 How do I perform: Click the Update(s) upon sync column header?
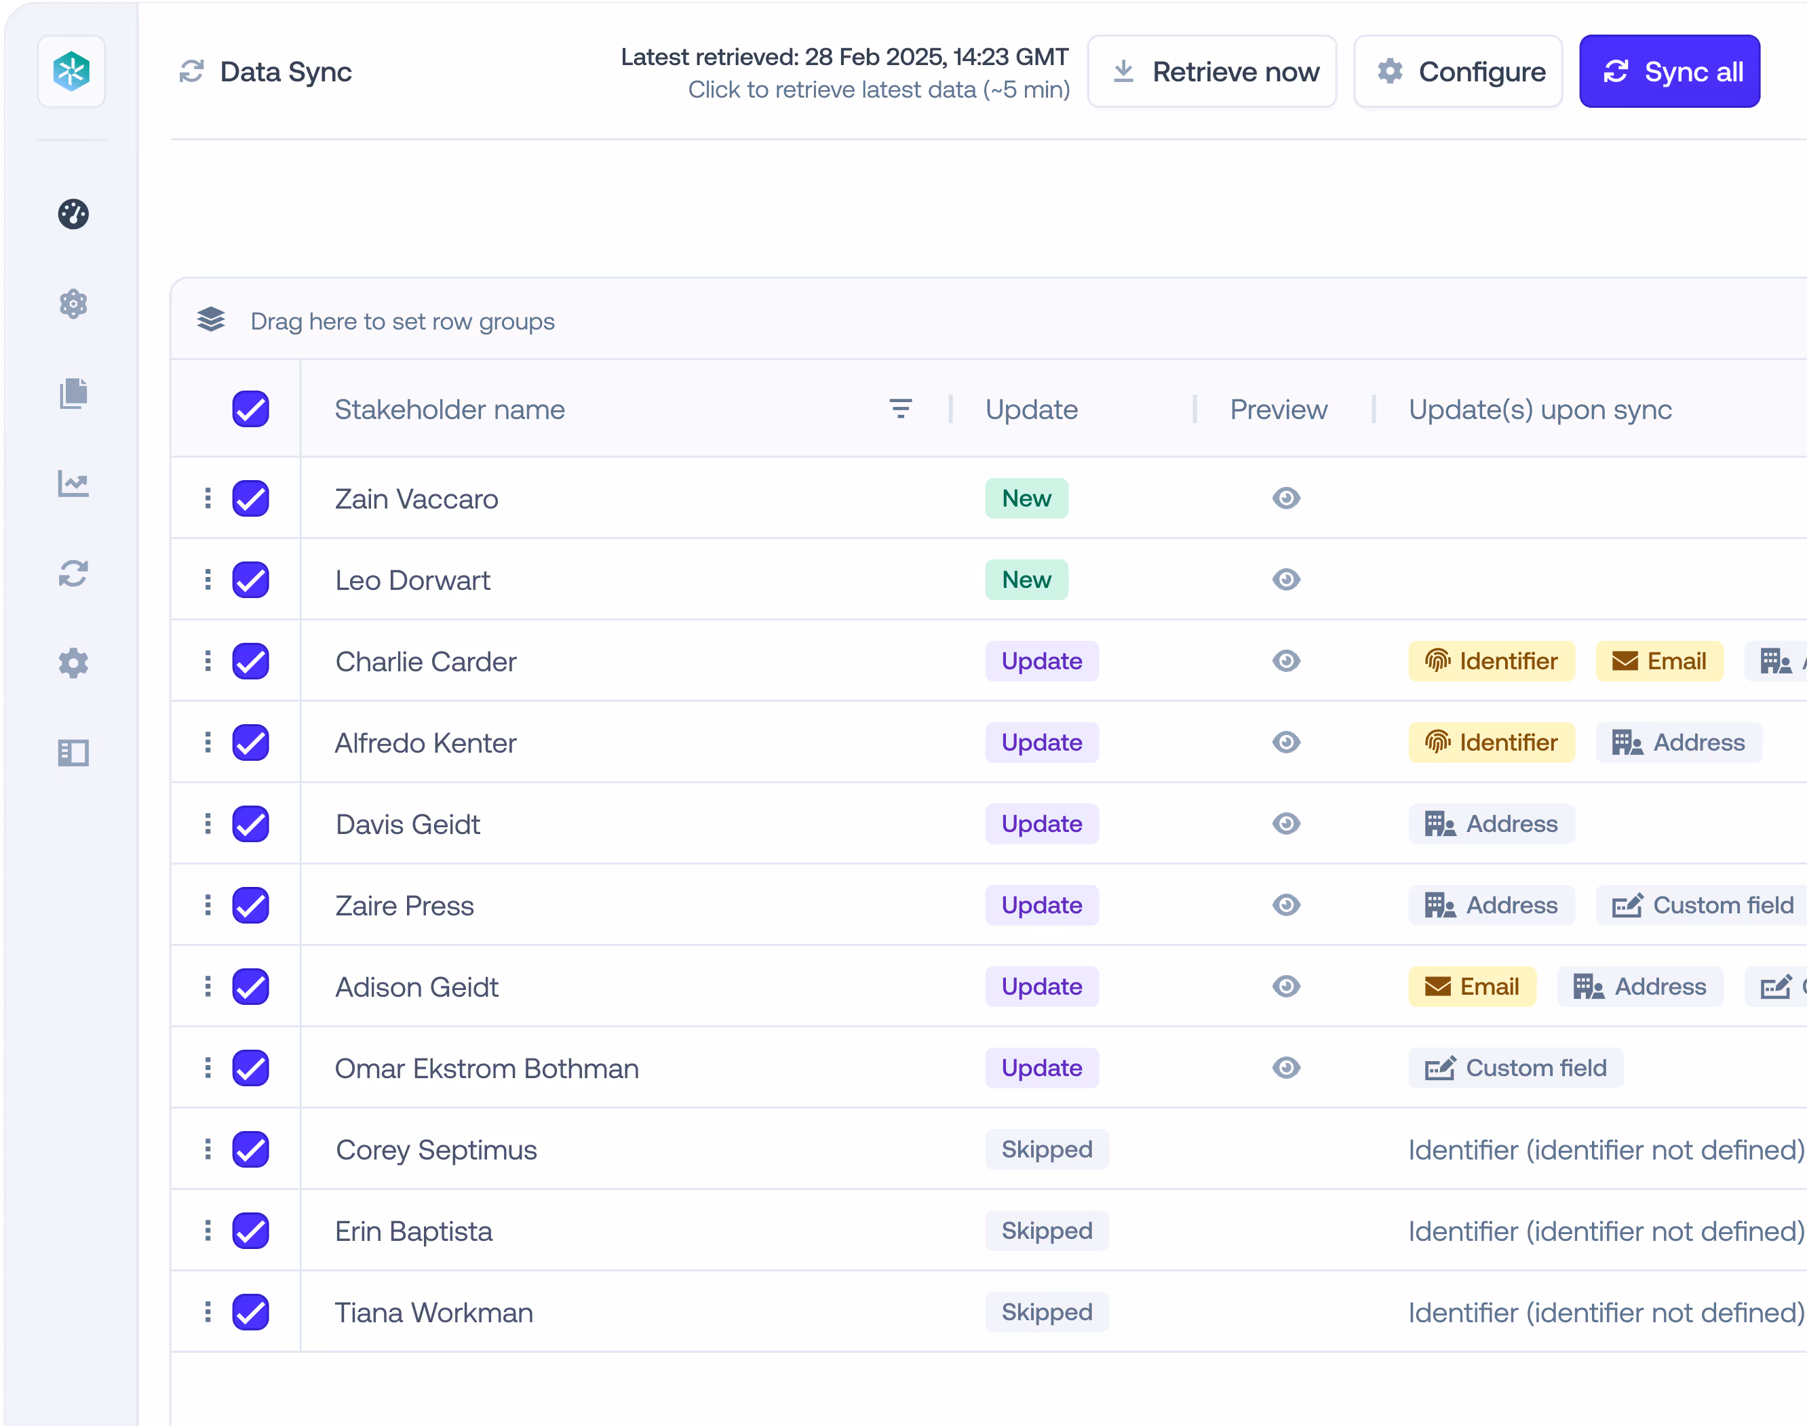click(1540, 409)
